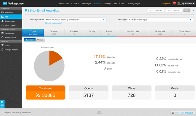Viewport: 196px width, 116px height.
Task: Click the Goals trophy icon
Action: 2,45
